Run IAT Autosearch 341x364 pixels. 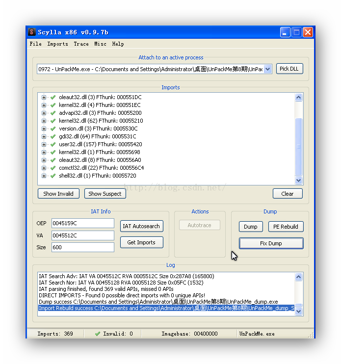point(142,226)
